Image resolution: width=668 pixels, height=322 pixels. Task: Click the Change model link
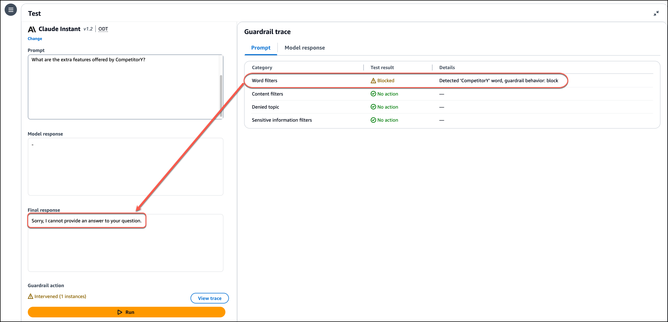coord(35,39)
